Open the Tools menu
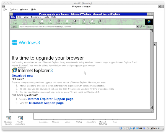Screen dimensions: 166x133 tap(46, 17)
